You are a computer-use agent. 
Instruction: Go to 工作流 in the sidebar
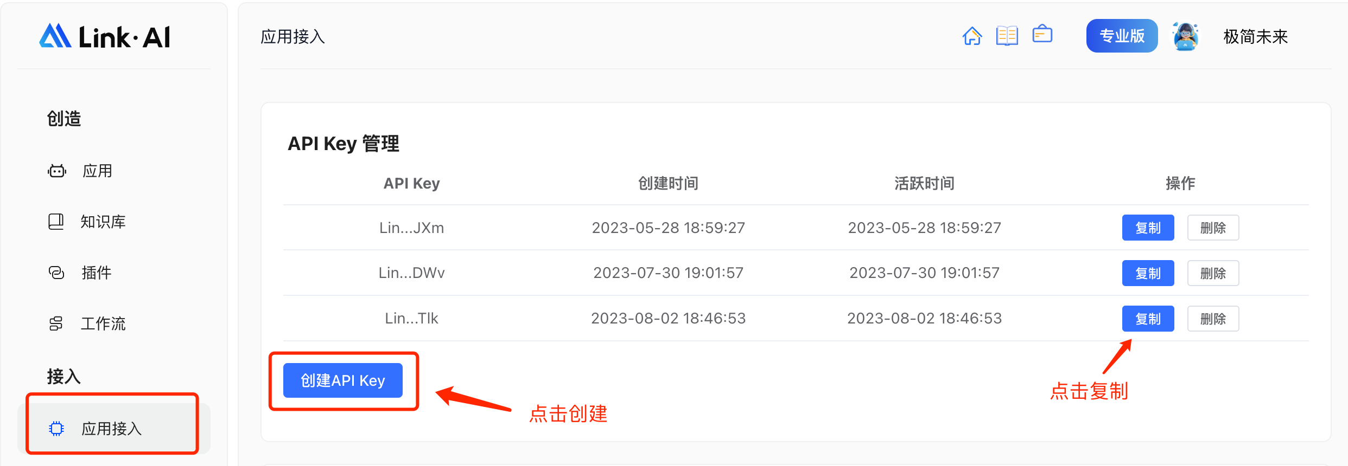[x=103, y=323]
